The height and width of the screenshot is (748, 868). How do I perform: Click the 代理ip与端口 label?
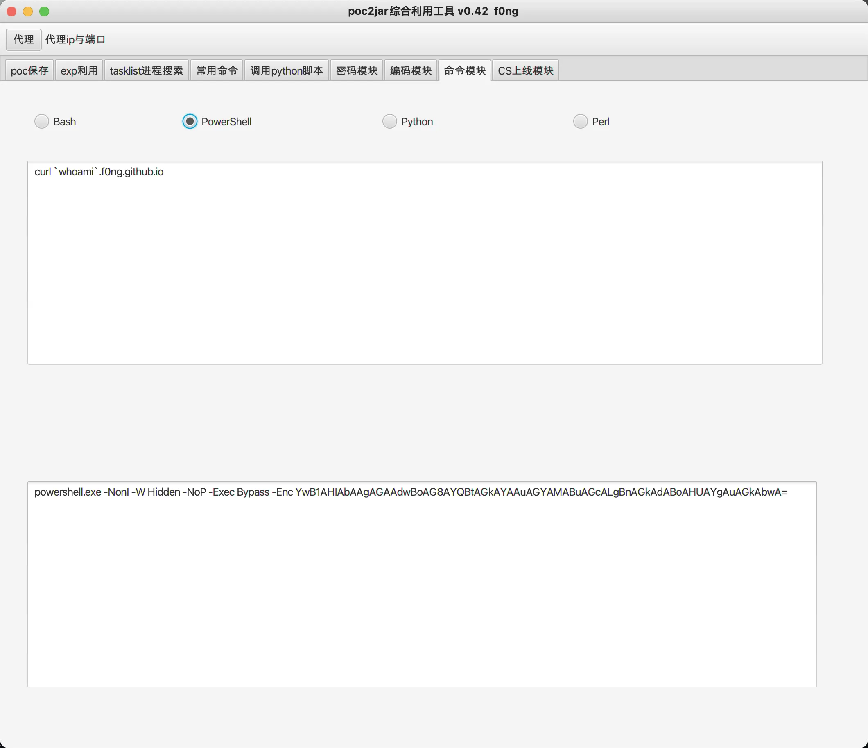pos(75,39)
